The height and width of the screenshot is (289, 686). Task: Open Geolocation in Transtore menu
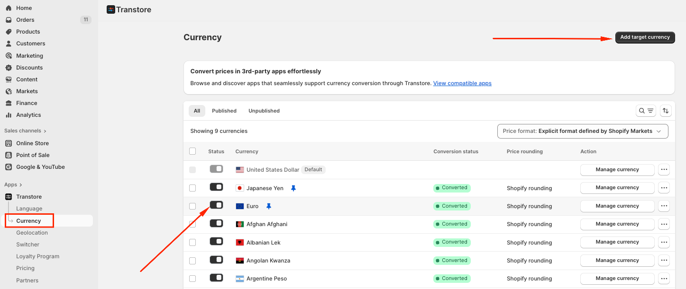(x=32, y=233)
